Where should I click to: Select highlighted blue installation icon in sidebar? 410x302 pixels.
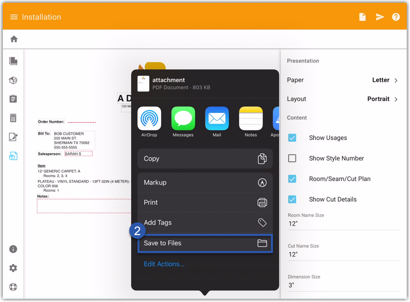tap(13, 156)
